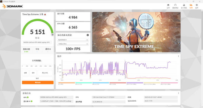Open the Battlefield V game dropdown
Image resolution: width=203 pixels, height=108 pixels.
pyautogui.click(x=73, y=40)
